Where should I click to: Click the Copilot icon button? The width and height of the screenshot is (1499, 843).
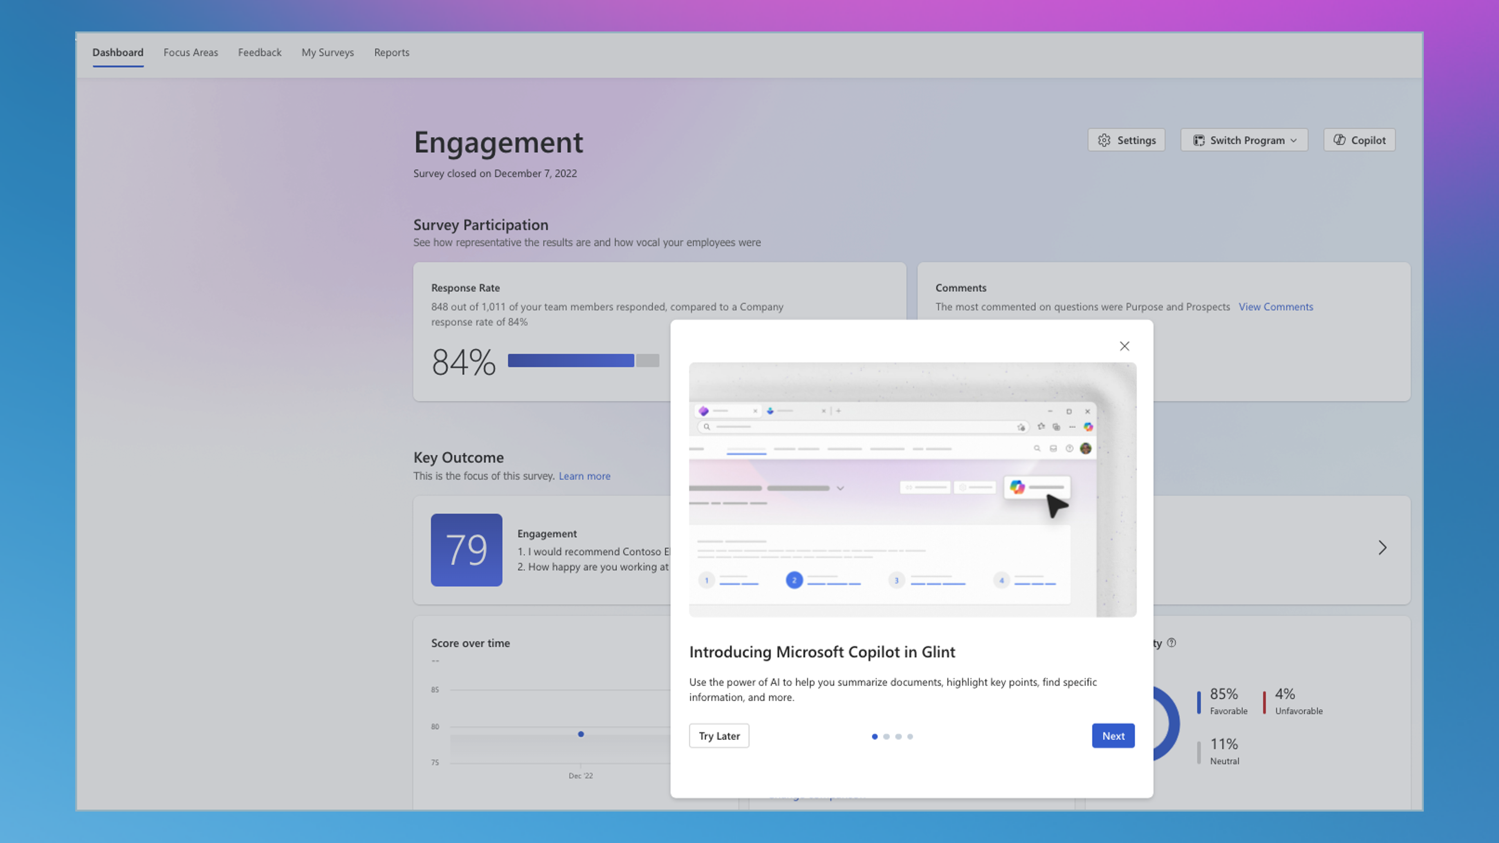(1340, 139)
